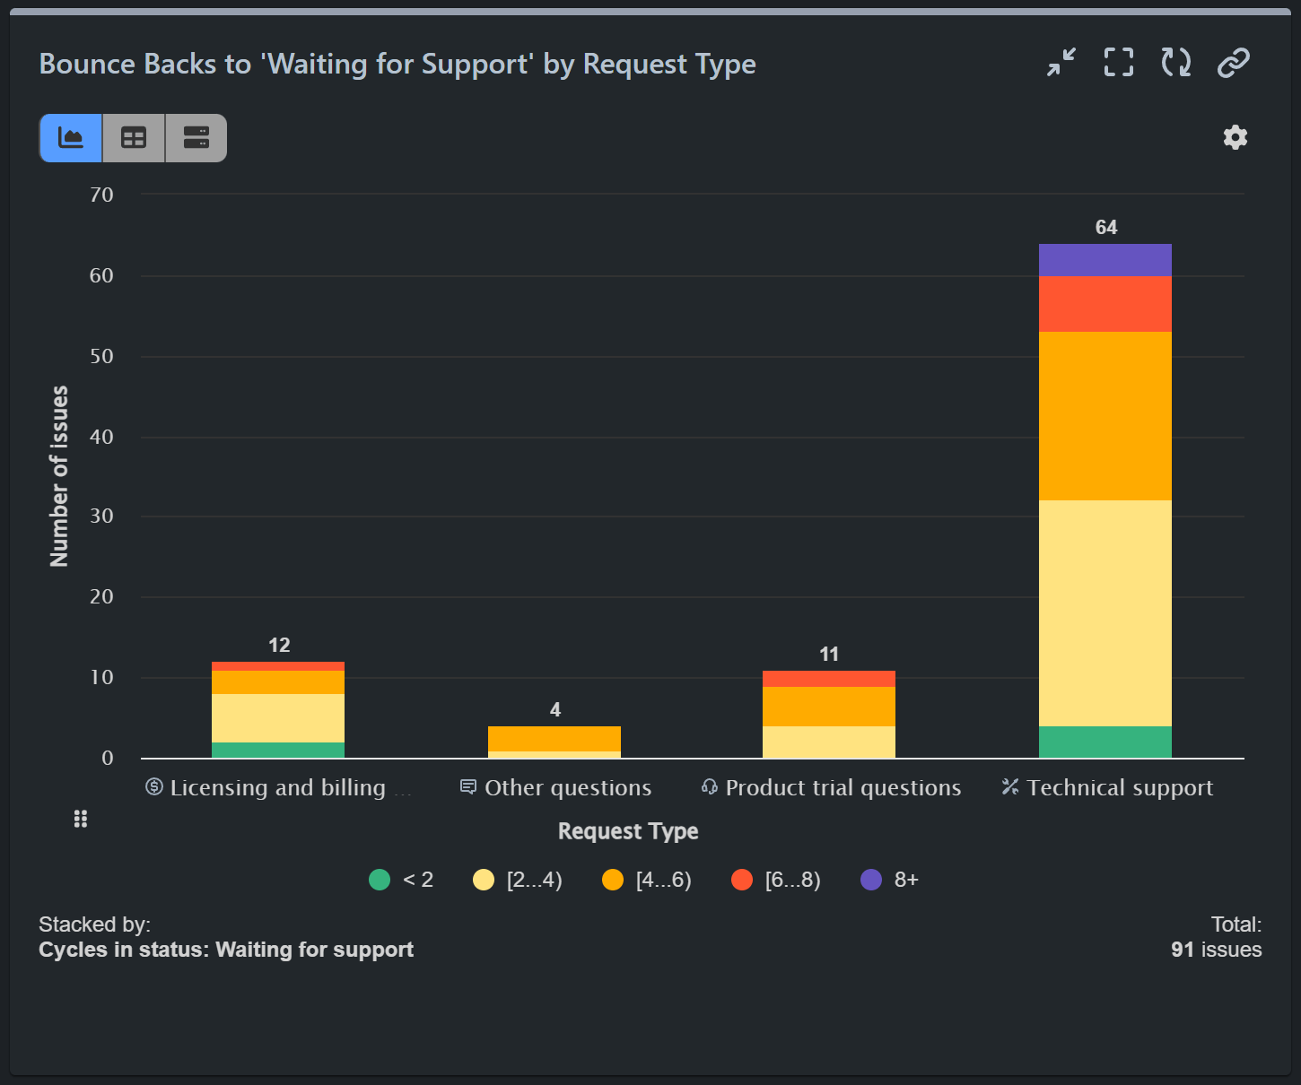Copy the widget link

pyautogui.click(x=1233, y=63)
